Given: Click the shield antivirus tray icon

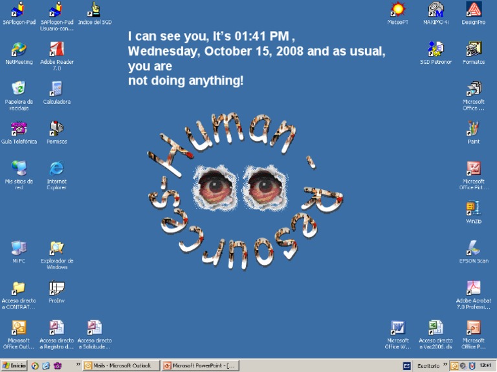Looking at the screenshot, I should coord(472,366).
